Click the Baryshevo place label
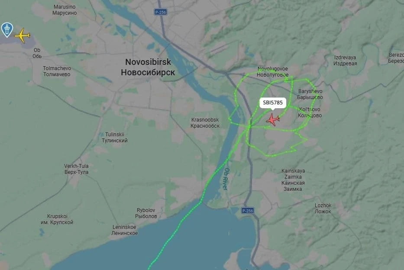 click(310, 94)
